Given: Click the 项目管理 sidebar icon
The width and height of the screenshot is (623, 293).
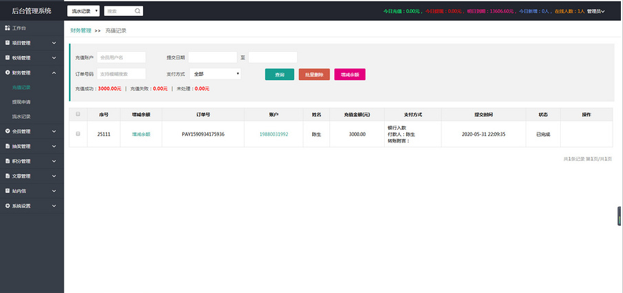Looking at the screenshot, I should [x=7, y=43].
